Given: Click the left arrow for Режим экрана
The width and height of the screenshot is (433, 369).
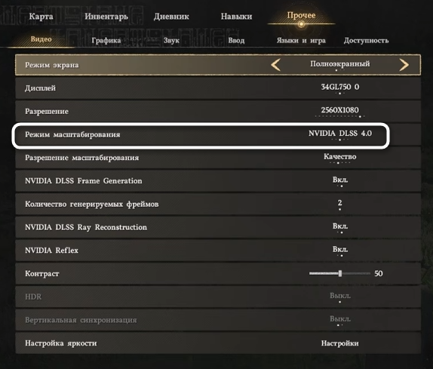Looking at the screenshot, I should coord(275,65).
